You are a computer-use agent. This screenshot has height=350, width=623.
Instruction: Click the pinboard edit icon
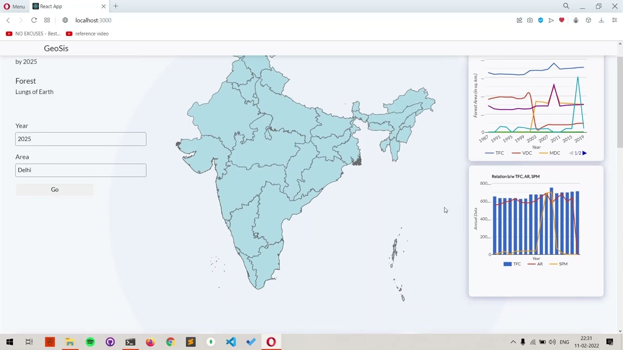coord(519,20)
